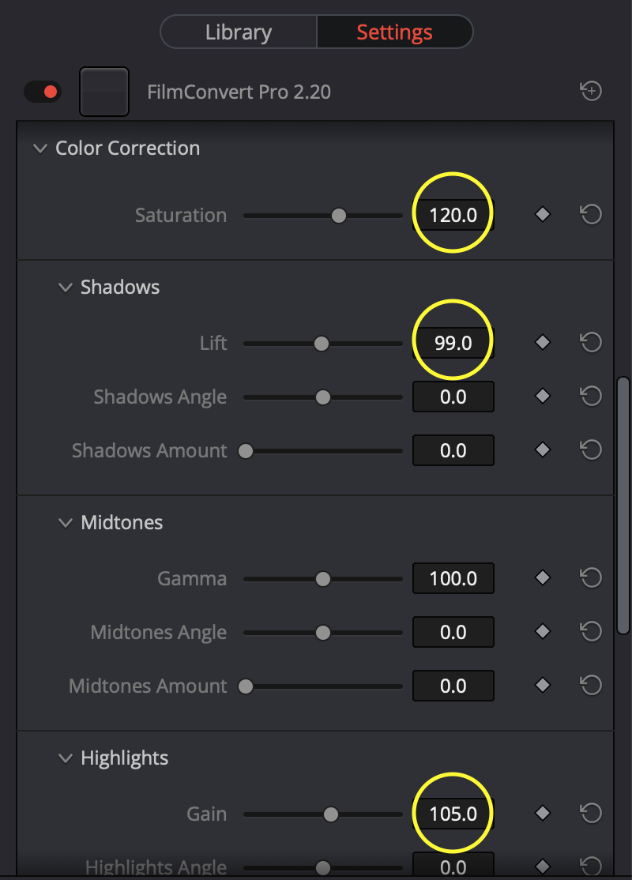Add keyframe for Shadows Amount

click(x=543, y=449)
